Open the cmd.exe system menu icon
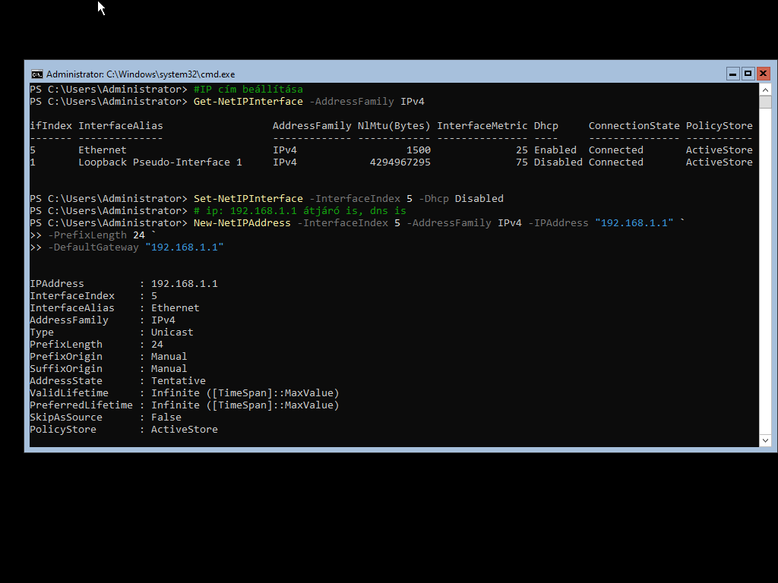778x583 pixels. 36,74
